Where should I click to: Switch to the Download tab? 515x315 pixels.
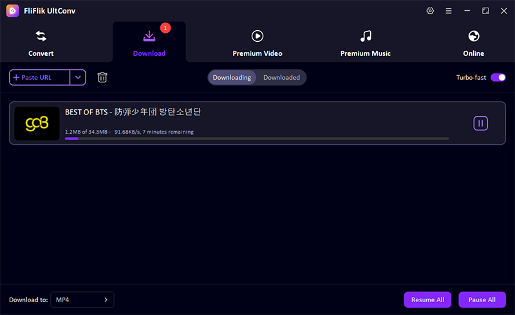pyautogui.click(x=149, y=42)
